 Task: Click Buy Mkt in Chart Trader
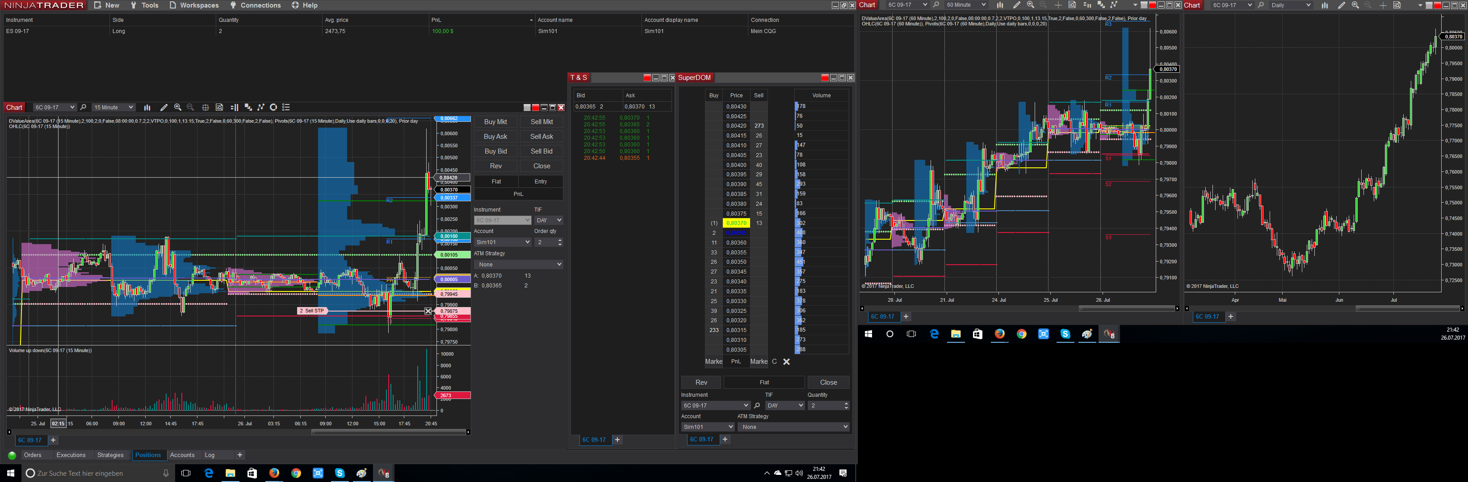tap(495, 122)
